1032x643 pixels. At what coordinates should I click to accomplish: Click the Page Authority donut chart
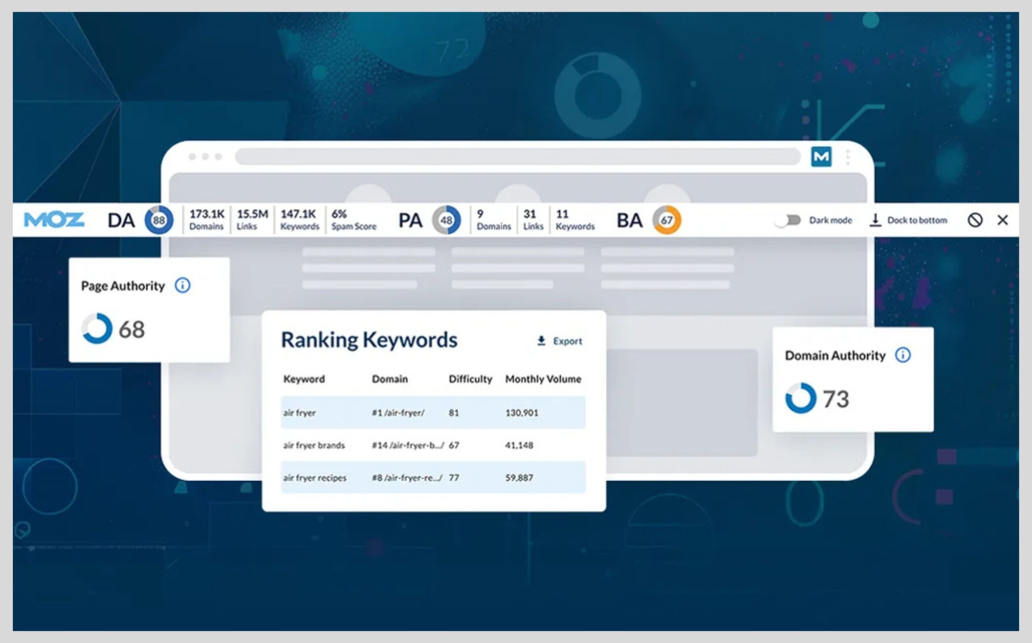click(x=97, y=328)
